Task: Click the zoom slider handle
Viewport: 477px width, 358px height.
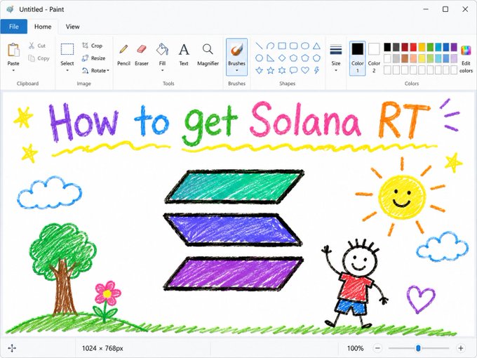Action: click(x=418, y=348)
